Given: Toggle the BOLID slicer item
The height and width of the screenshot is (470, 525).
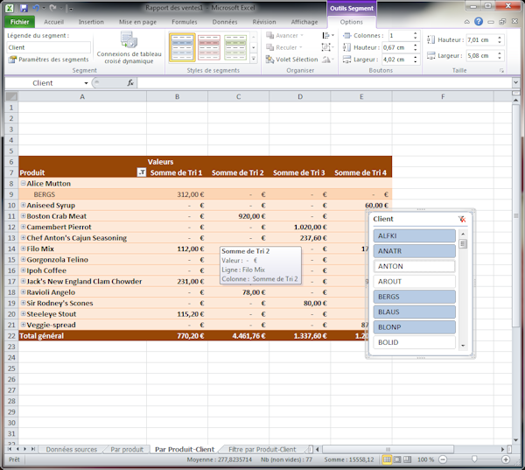Looking at the screenshot, I should click(x=415, y=342).
